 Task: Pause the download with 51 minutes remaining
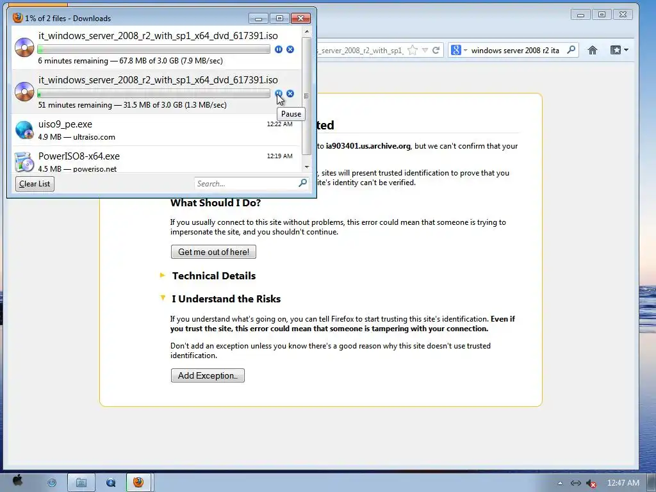pos(279,94)
